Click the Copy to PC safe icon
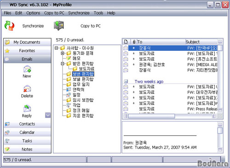Screen dimensions: 230x168 pyautogui.click(x=59, y=25)
